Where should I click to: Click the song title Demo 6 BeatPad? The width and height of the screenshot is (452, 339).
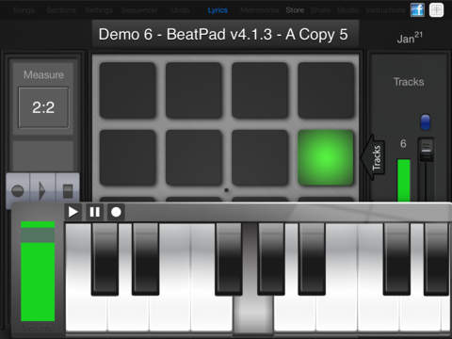(223, 34)
